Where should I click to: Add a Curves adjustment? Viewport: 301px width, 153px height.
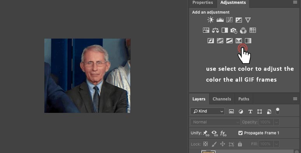[x=229, y=20]
